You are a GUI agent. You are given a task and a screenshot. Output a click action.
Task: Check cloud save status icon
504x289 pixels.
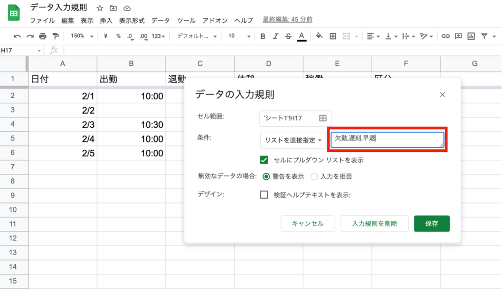127,8
